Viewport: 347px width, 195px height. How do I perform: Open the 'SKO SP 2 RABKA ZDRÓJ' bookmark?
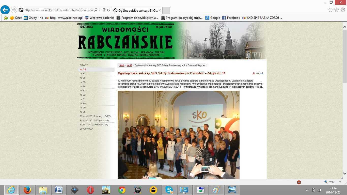[262, 18]
